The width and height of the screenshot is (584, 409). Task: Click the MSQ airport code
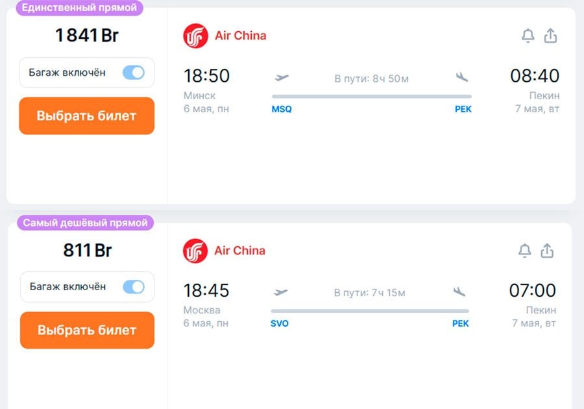coord(282,109)
